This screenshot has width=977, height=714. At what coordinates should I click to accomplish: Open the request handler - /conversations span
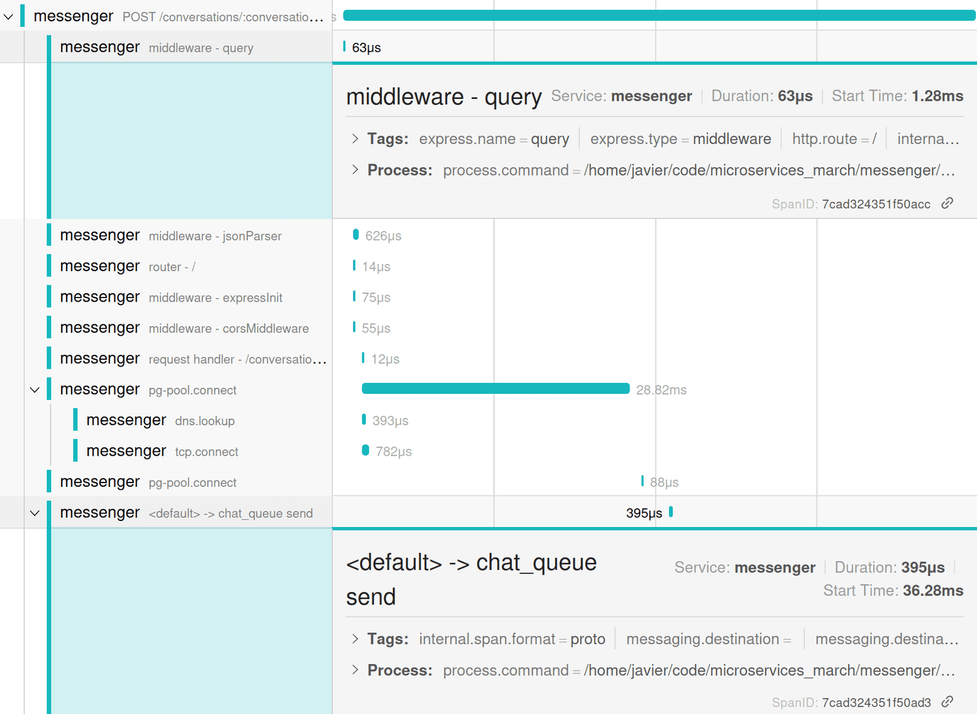(x=183, y=359)
